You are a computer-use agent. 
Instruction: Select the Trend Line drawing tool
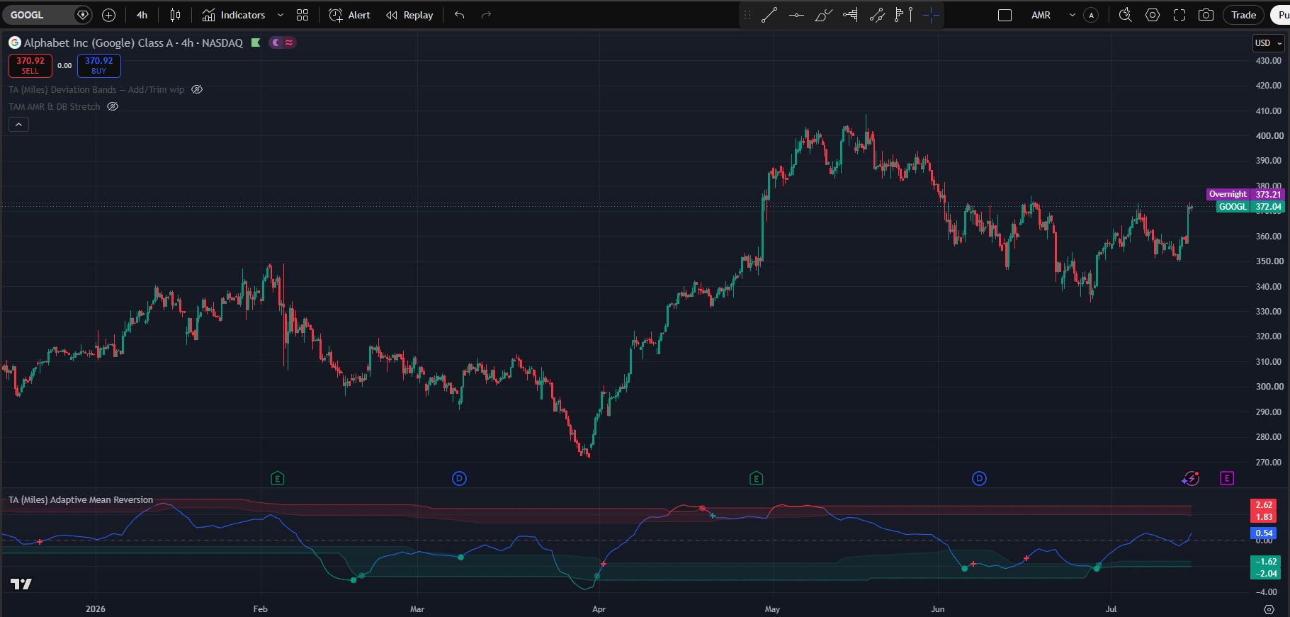point(769,15)
